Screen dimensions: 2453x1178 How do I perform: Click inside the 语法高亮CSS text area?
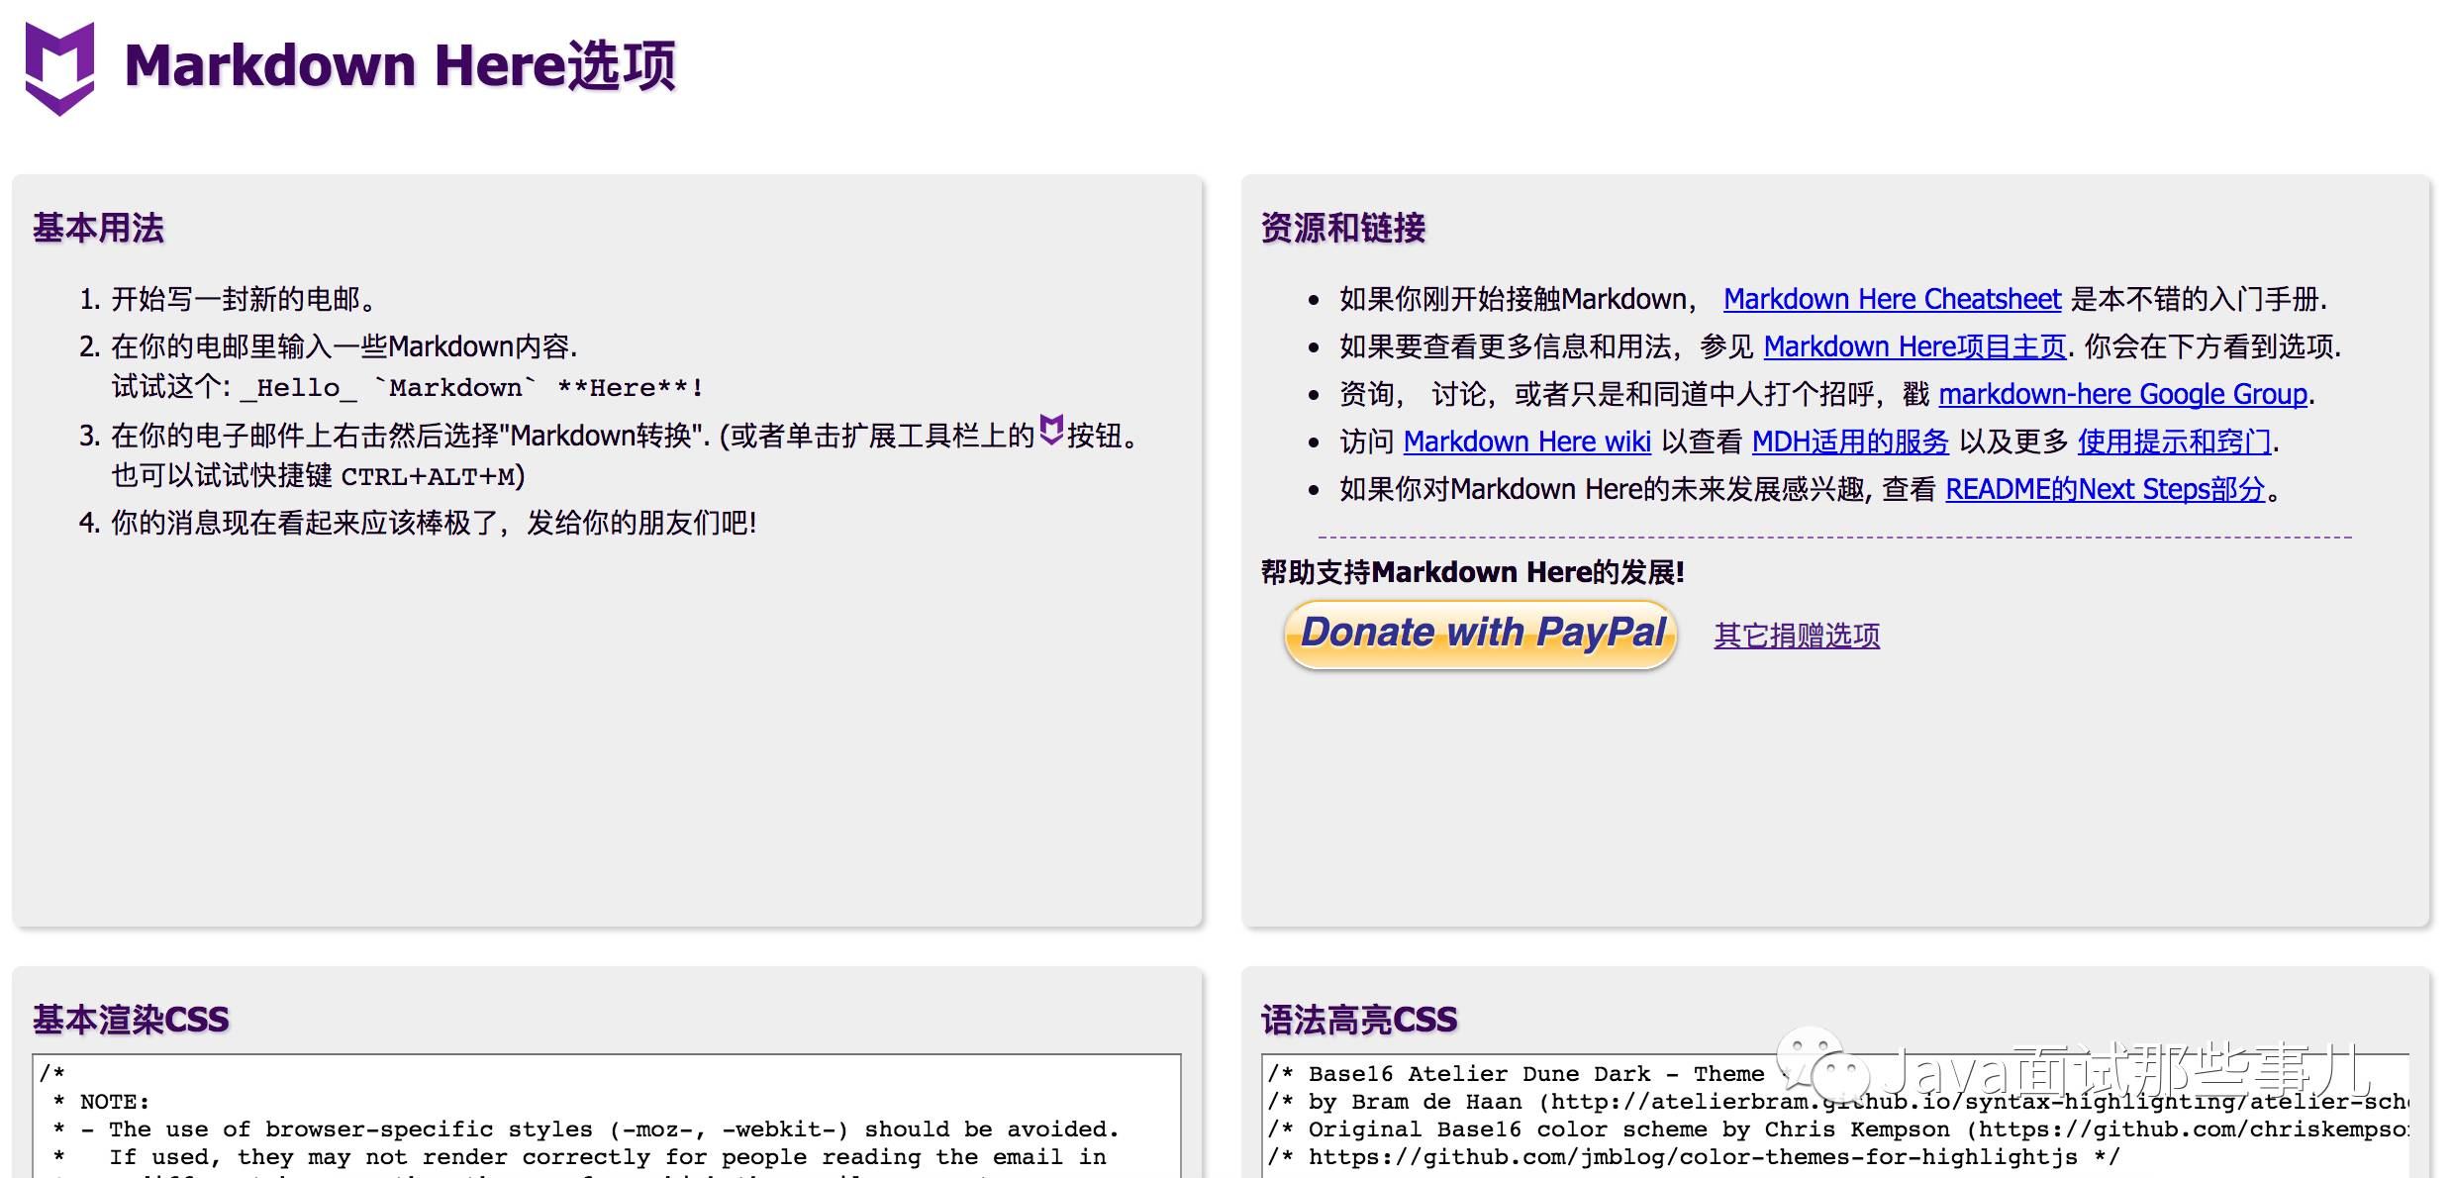[x=1835, y=1116]
